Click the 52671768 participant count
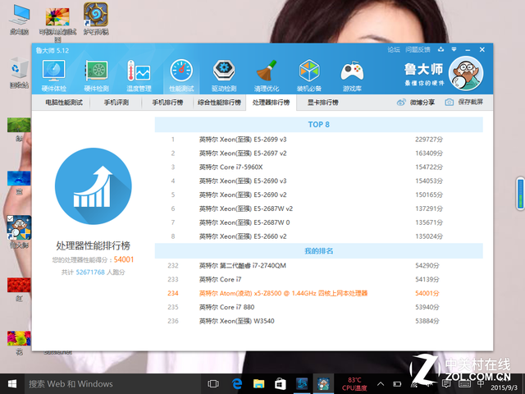525x394 pixels. [x=90, y=273]
